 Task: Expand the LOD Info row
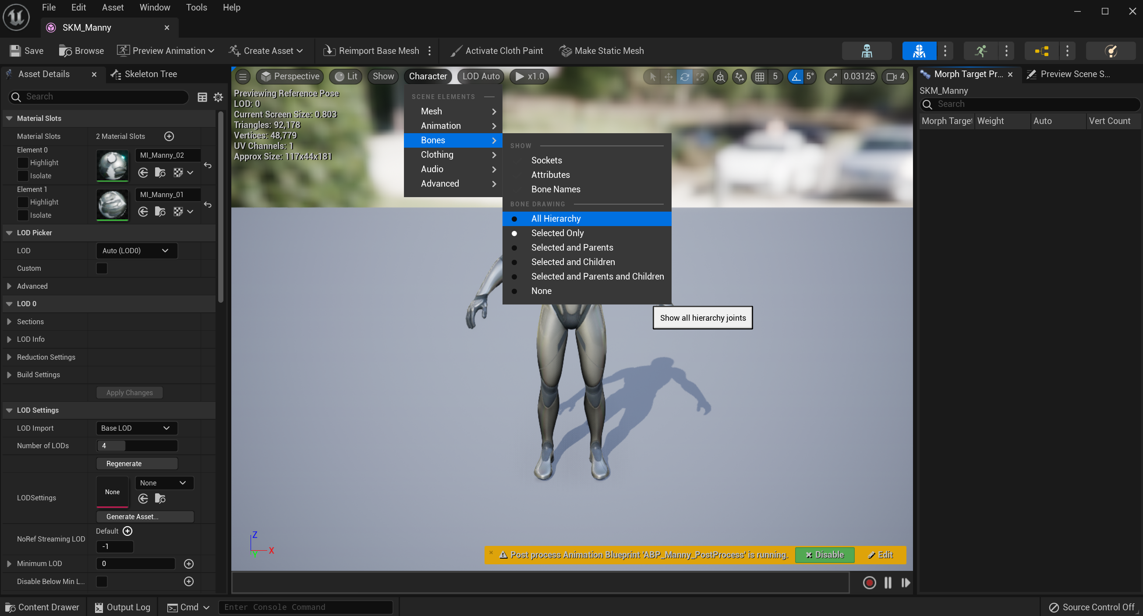pyautogui.click(x=9, y=340)
